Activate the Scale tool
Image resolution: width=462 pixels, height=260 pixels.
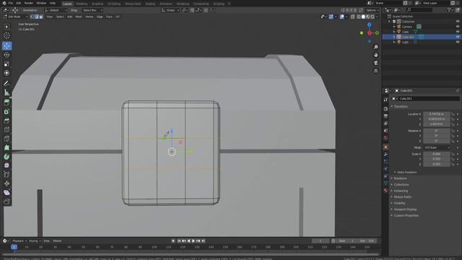point(6,64)
